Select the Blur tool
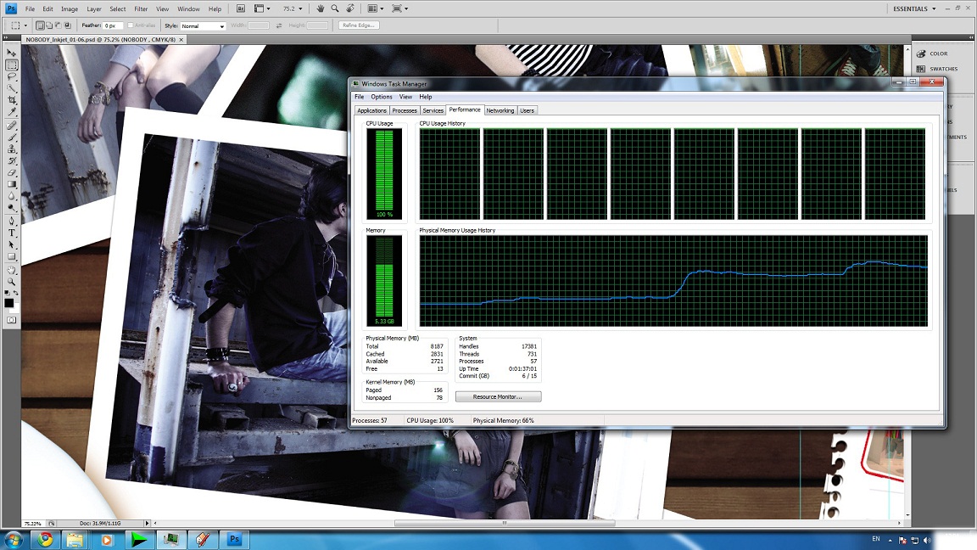This screenshot has width=977, height=550. point(12,196)
